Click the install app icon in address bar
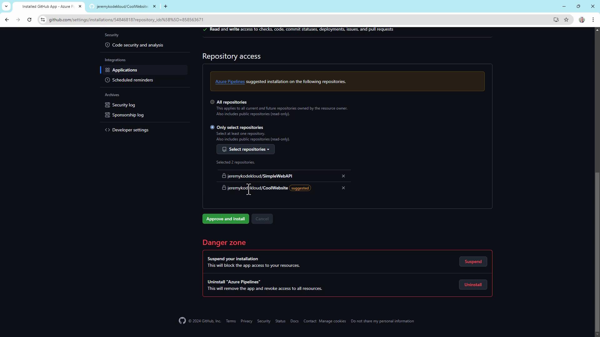 (556, 20)
